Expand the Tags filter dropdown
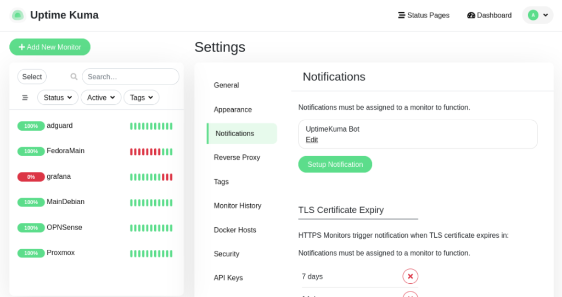Image resolution: width=562 pixels, height=297 pixels. [141, 98]
